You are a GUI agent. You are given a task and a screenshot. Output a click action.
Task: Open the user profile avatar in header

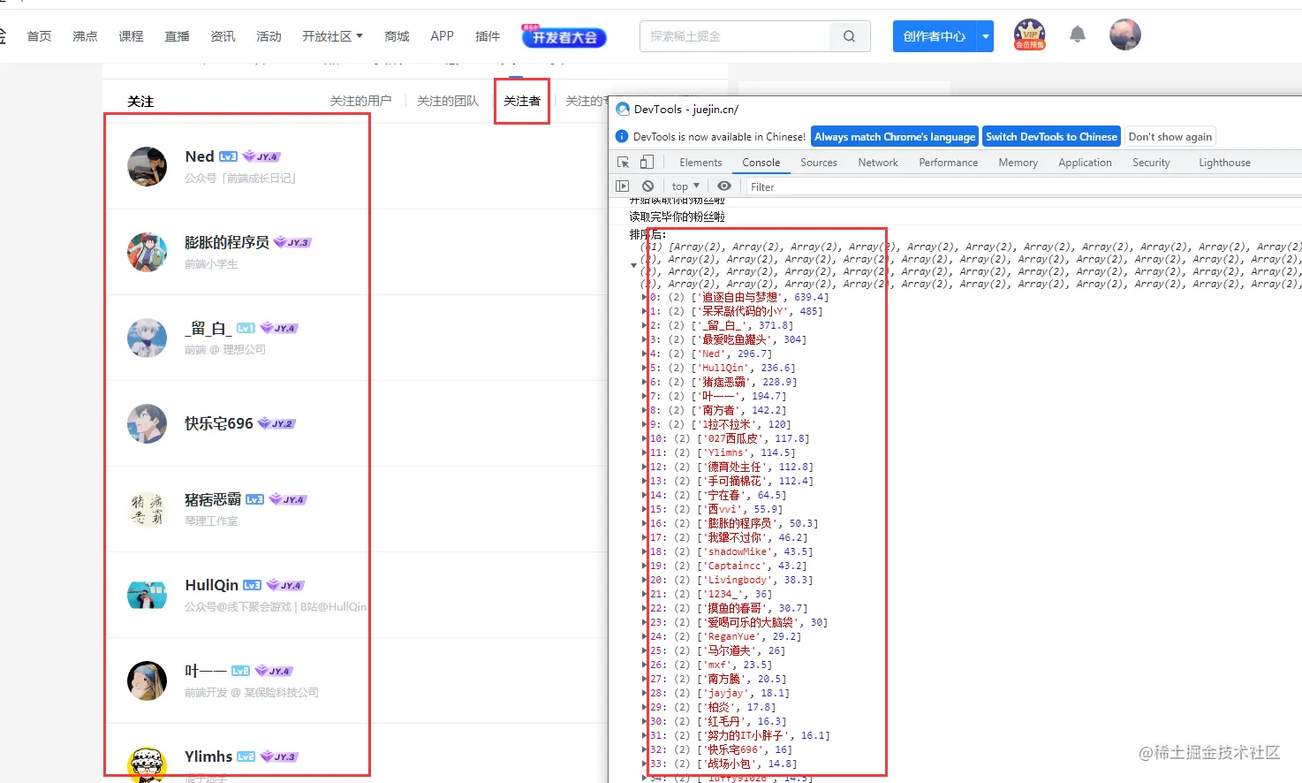[1124, 34]
